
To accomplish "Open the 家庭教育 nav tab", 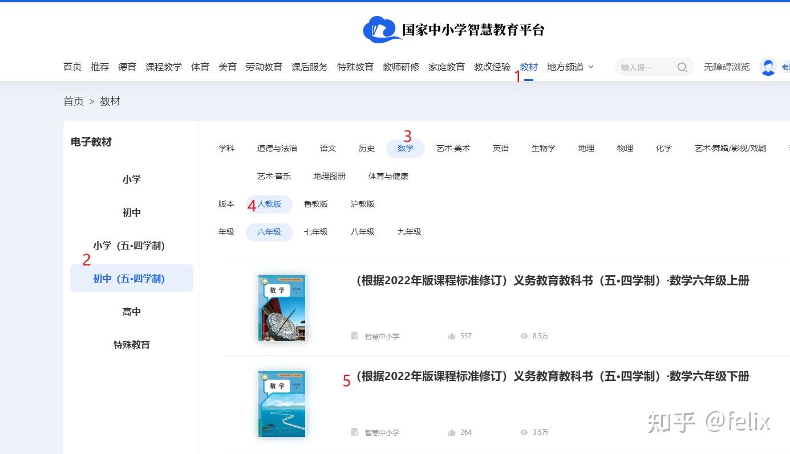I will (x=447, y=67).
